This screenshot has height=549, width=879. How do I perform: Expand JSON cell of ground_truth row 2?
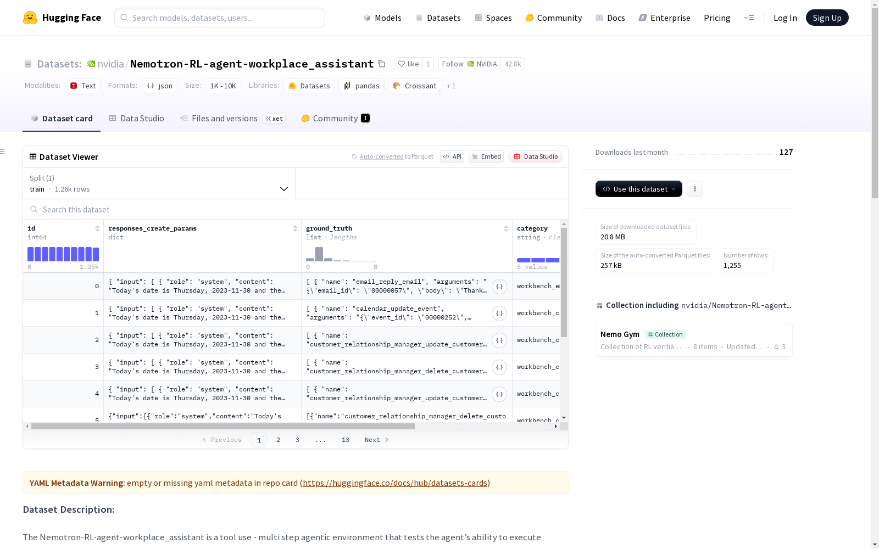[499, 340]
